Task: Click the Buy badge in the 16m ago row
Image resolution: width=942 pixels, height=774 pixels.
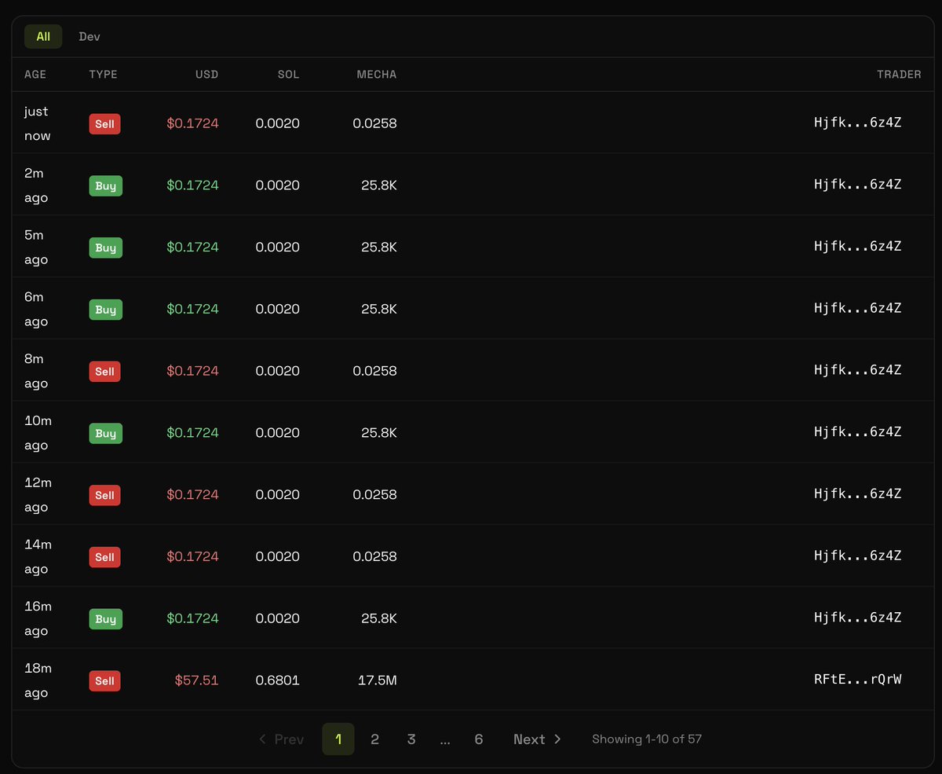Action: coord(106,619)
